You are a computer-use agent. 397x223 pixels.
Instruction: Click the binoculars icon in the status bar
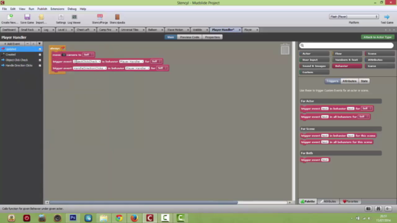coord(378,209)
